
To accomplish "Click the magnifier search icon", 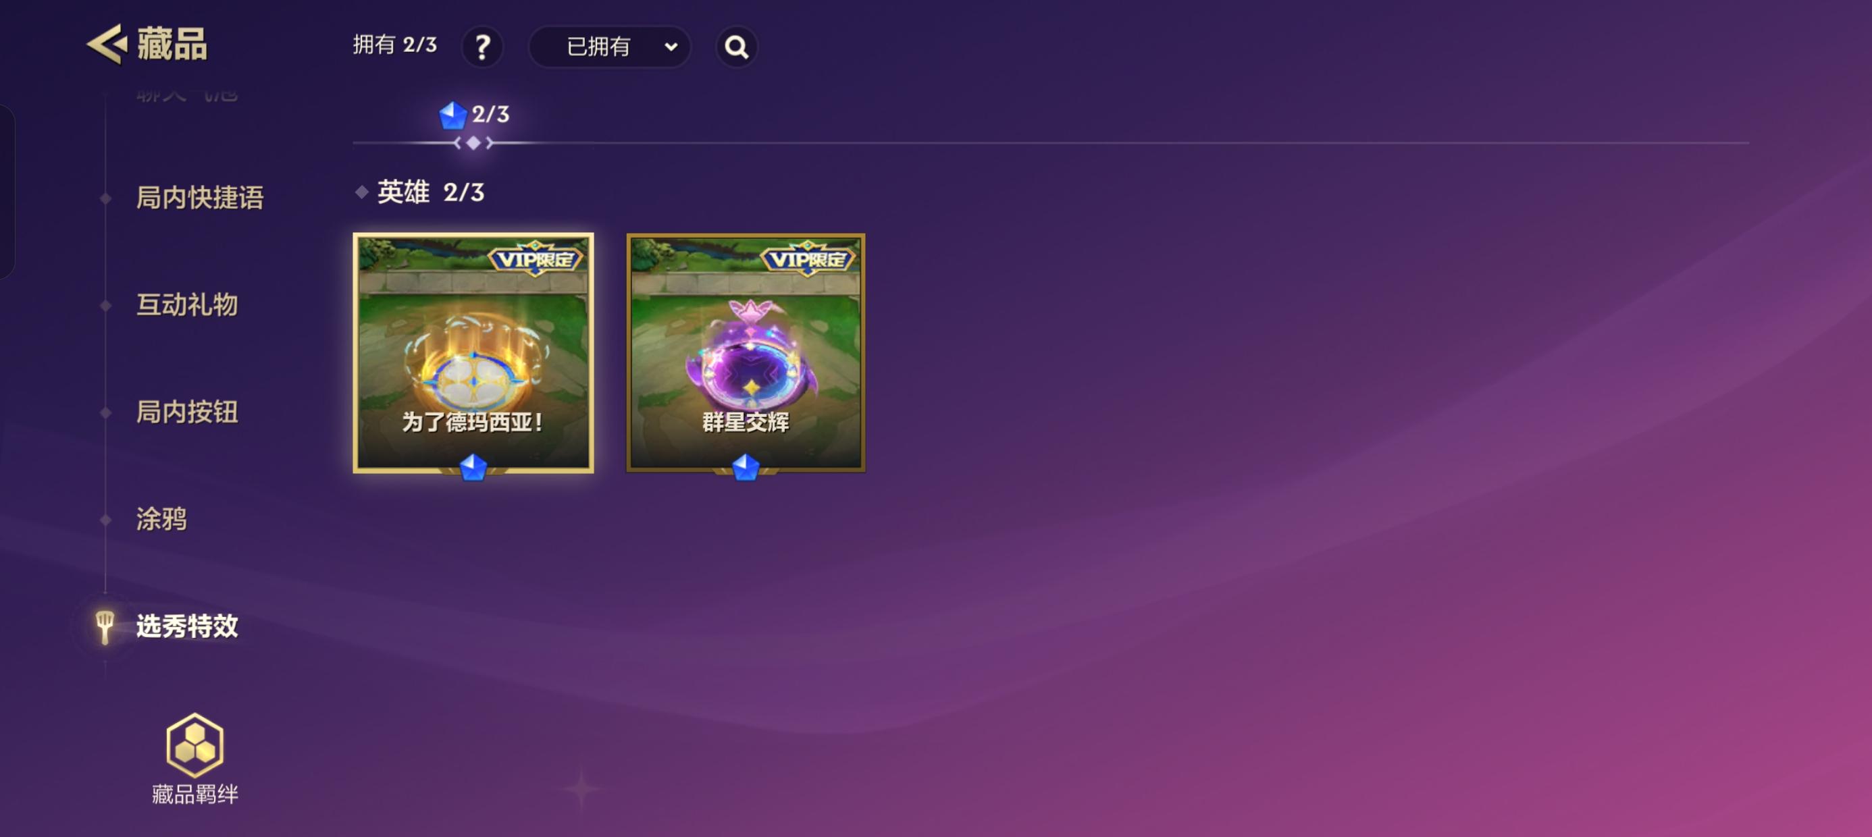I will 736,47.
